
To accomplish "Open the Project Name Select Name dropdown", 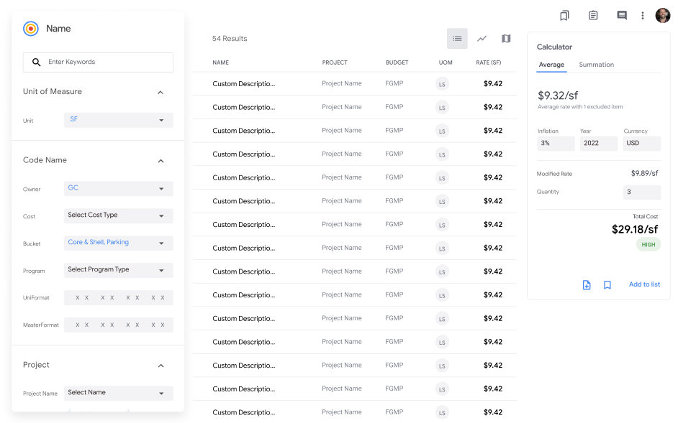I will [x=119, y=394].
